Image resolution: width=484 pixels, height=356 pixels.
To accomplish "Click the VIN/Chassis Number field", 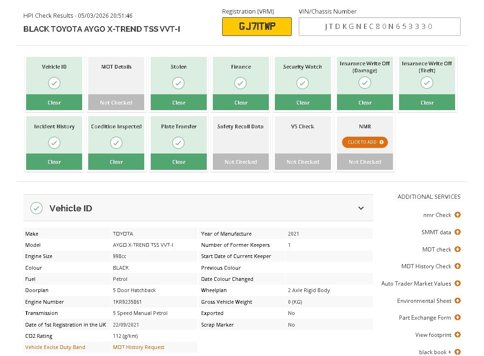I will (379, 27).
